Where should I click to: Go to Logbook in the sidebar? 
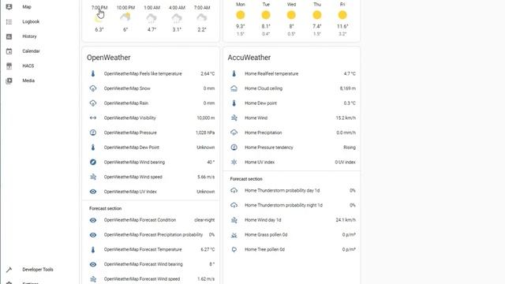(31, 21)
